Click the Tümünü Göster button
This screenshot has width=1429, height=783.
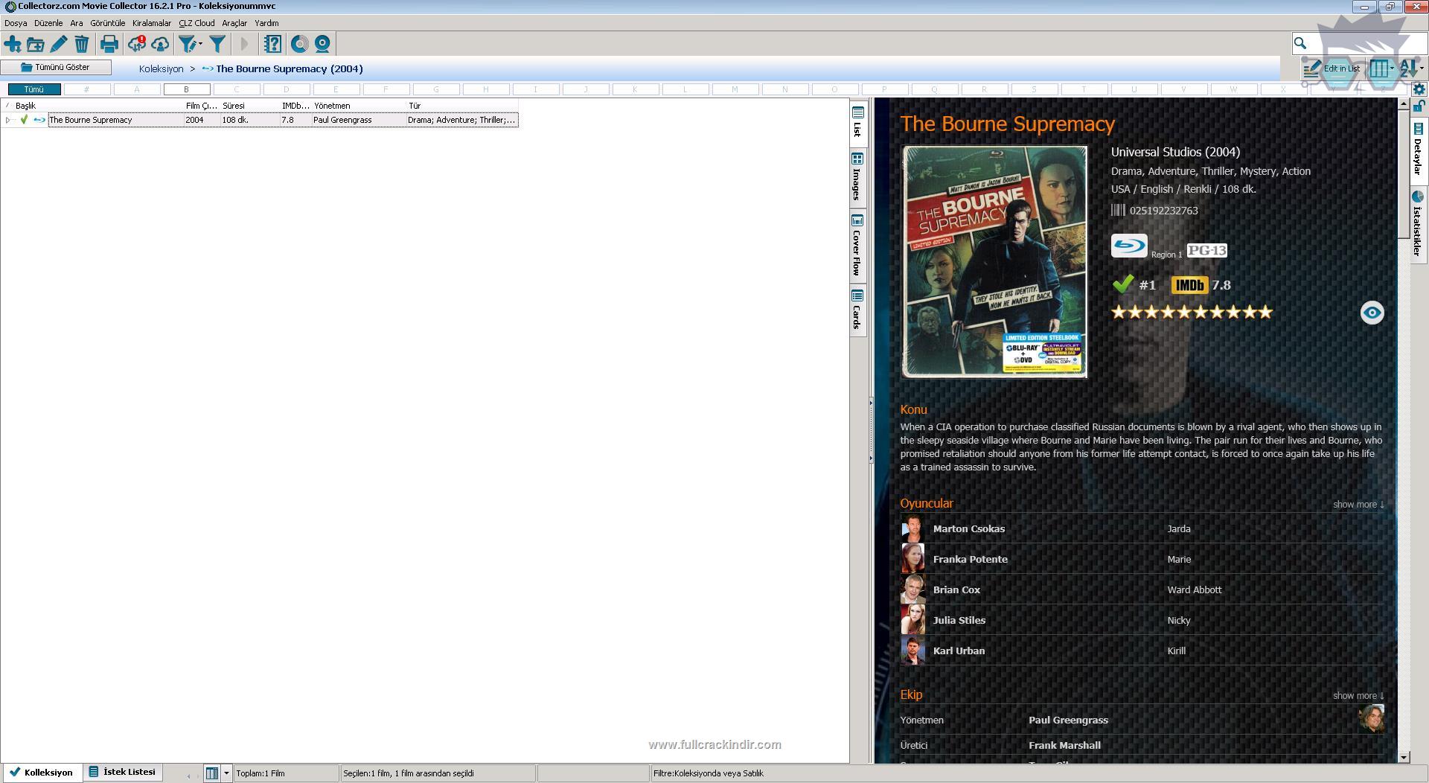(56, 67)
